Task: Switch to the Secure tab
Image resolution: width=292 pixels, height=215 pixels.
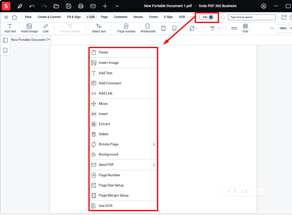Action: click(x=138, y=17)
